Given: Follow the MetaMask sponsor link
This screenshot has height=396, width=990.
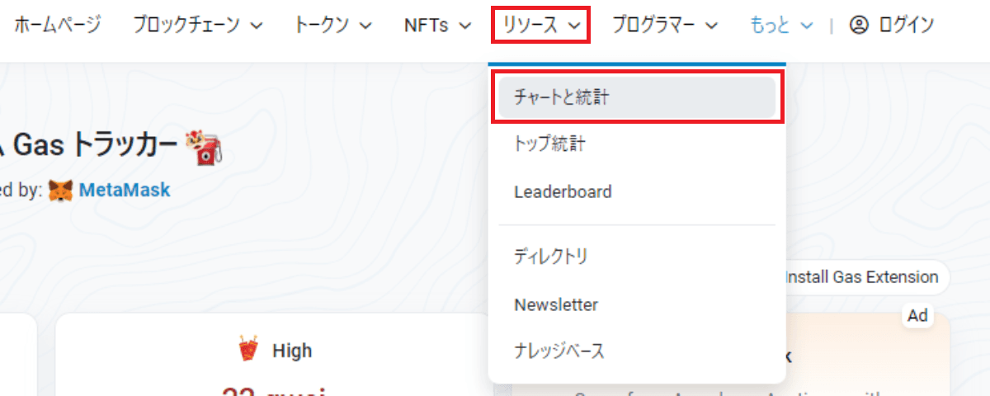Looking at the screenshot, I should 125,191.
